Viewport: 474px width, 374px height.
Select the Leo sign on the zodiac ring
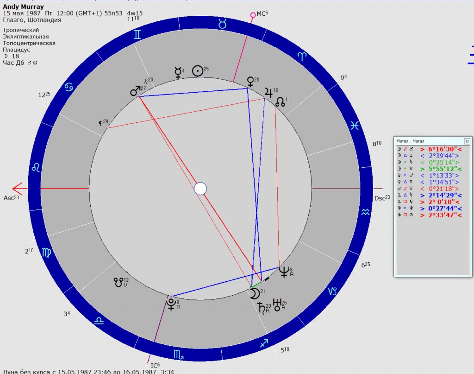(36, 167)
